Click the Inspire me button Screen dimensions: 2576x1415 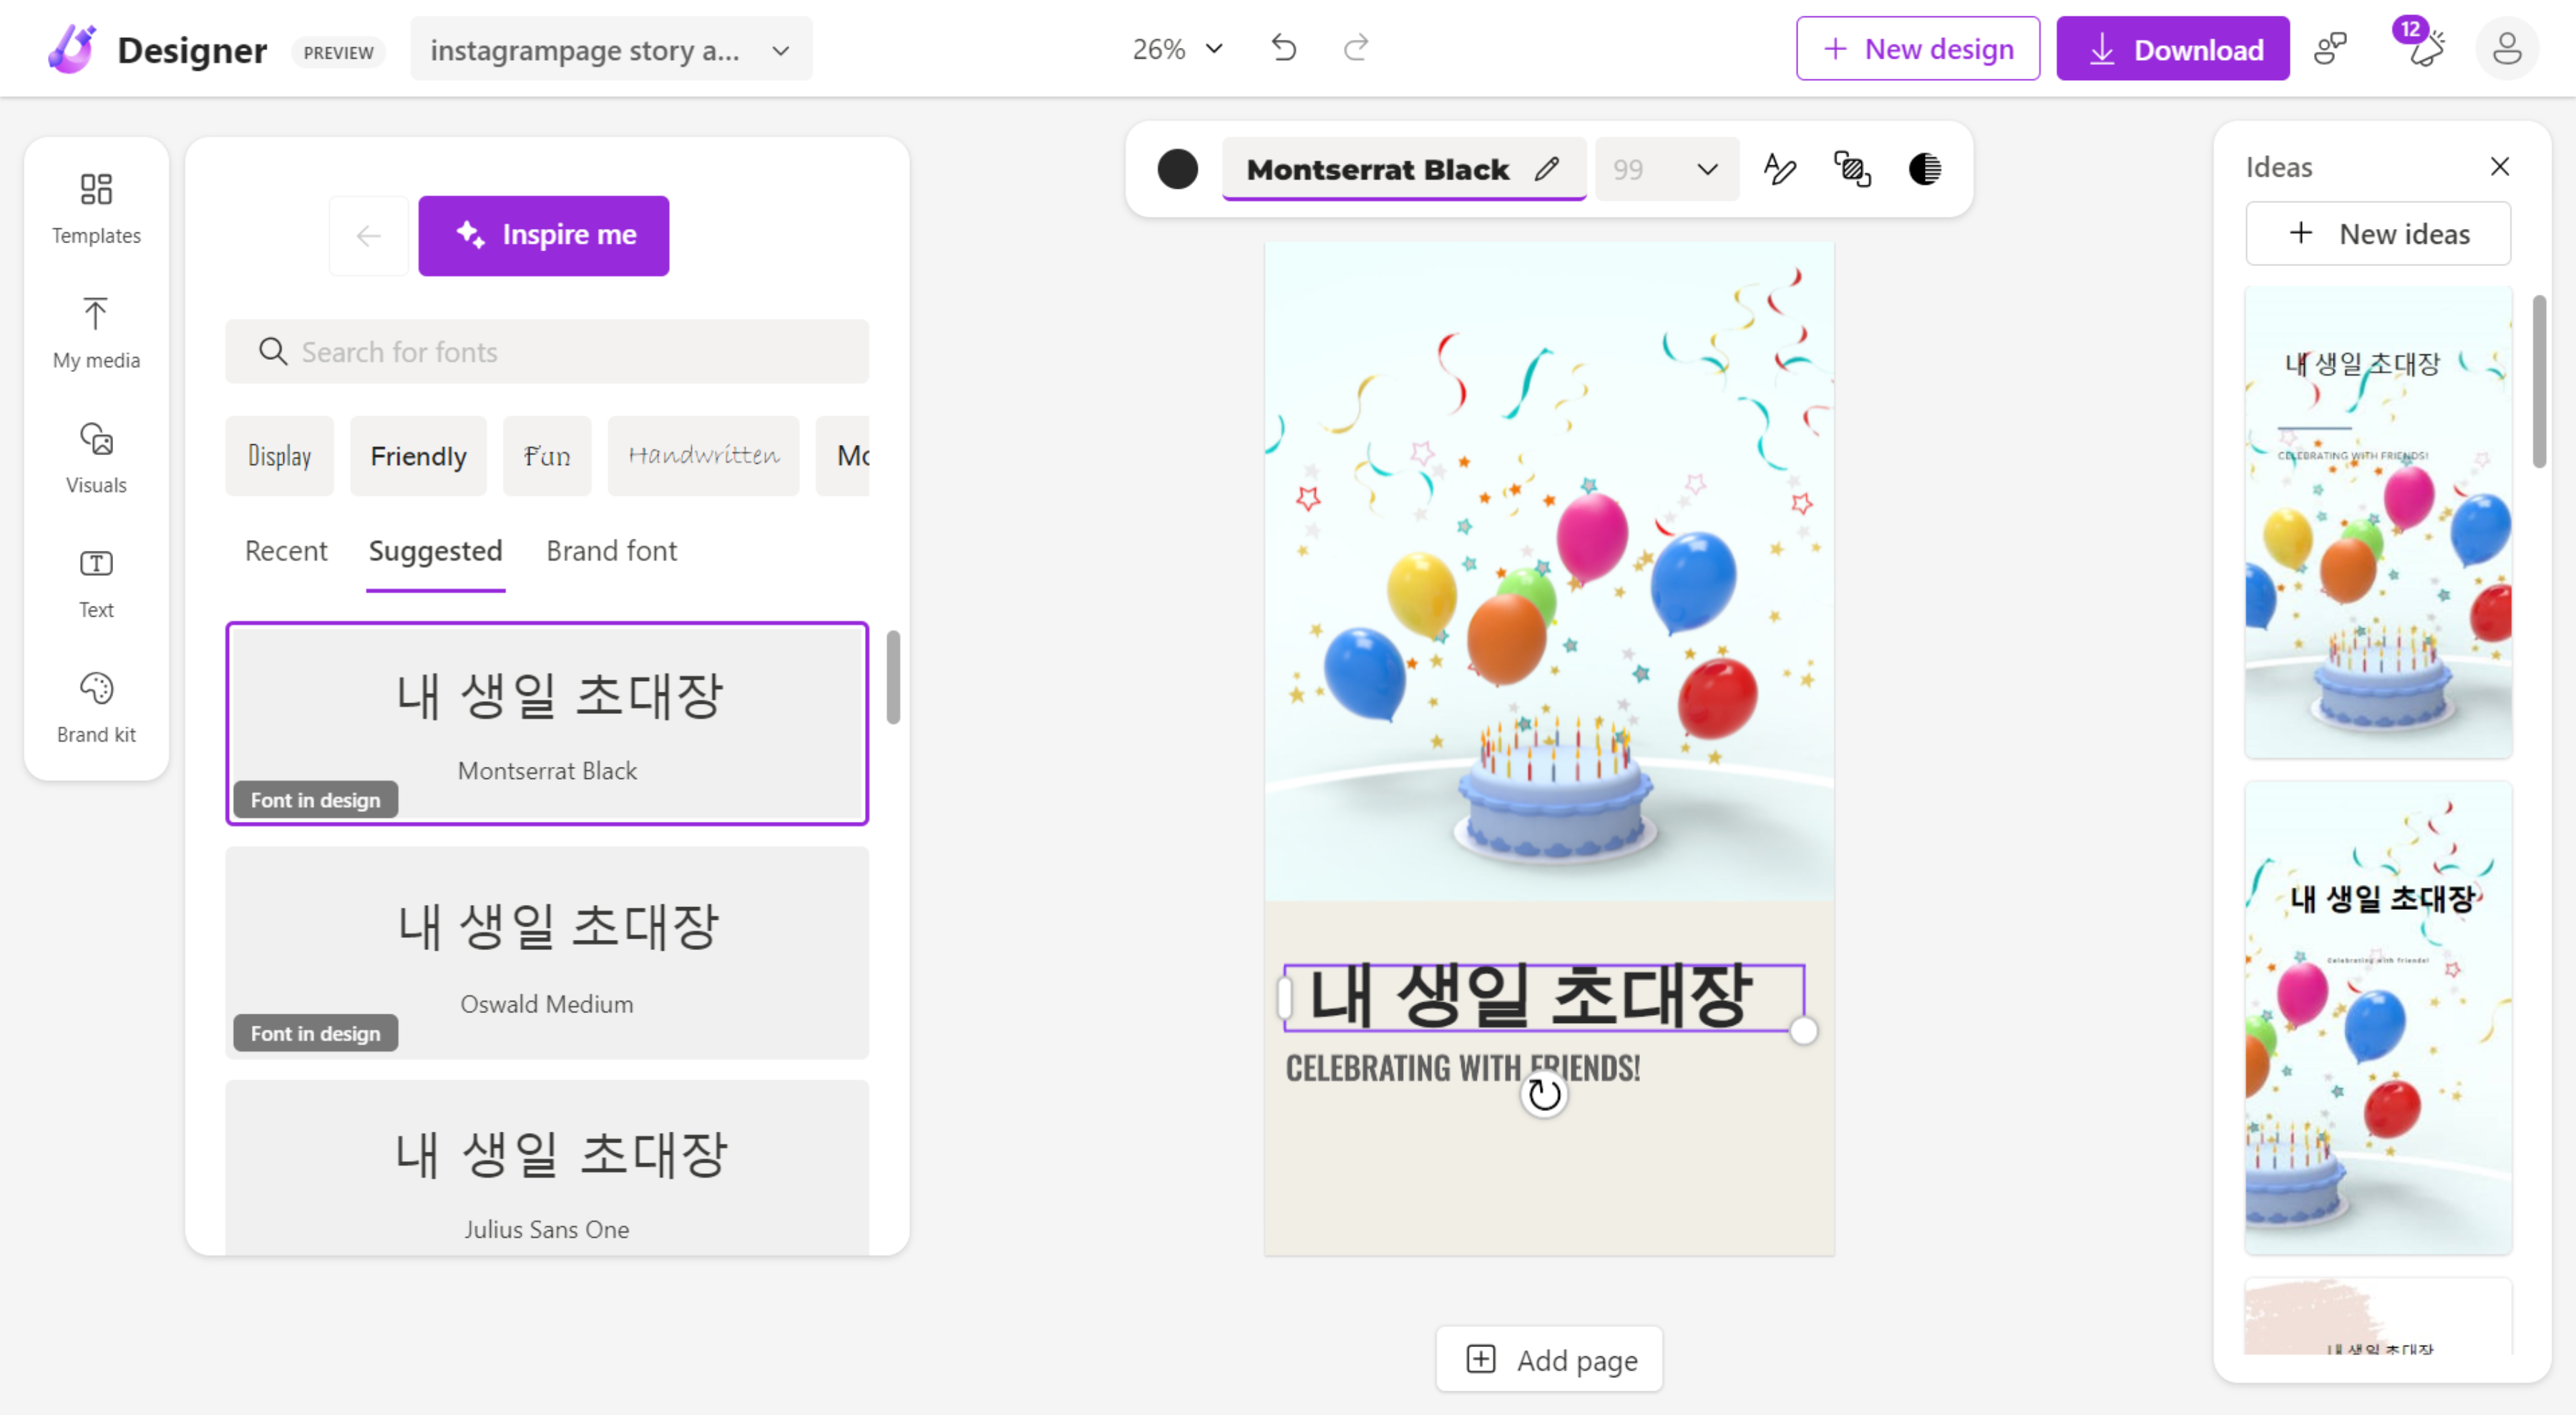544,235
